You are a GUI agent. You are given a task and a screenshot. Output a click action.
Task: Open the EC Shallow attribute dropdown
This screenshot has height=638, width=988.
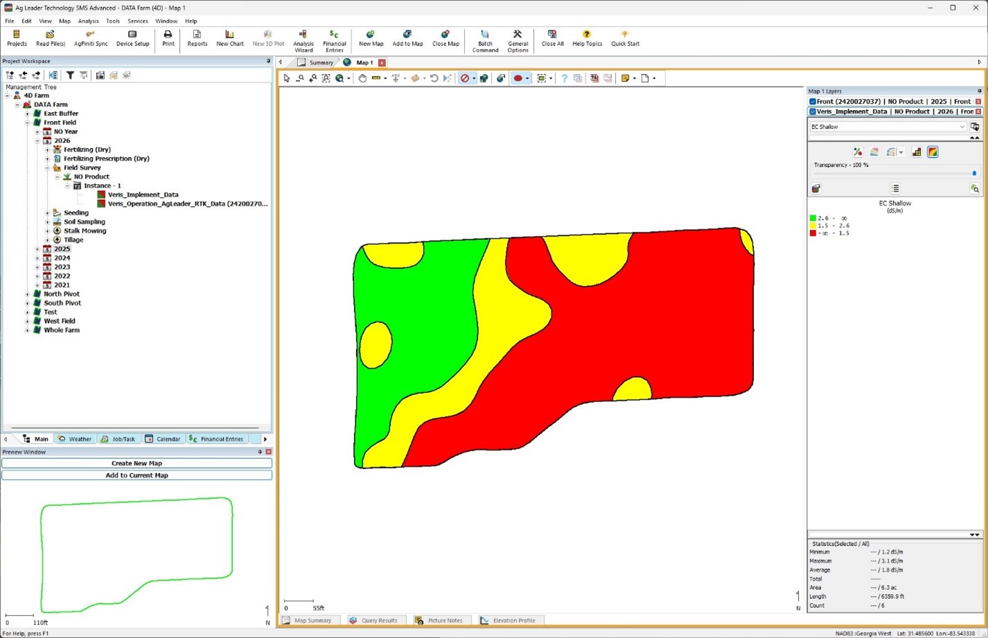(962, 127)
